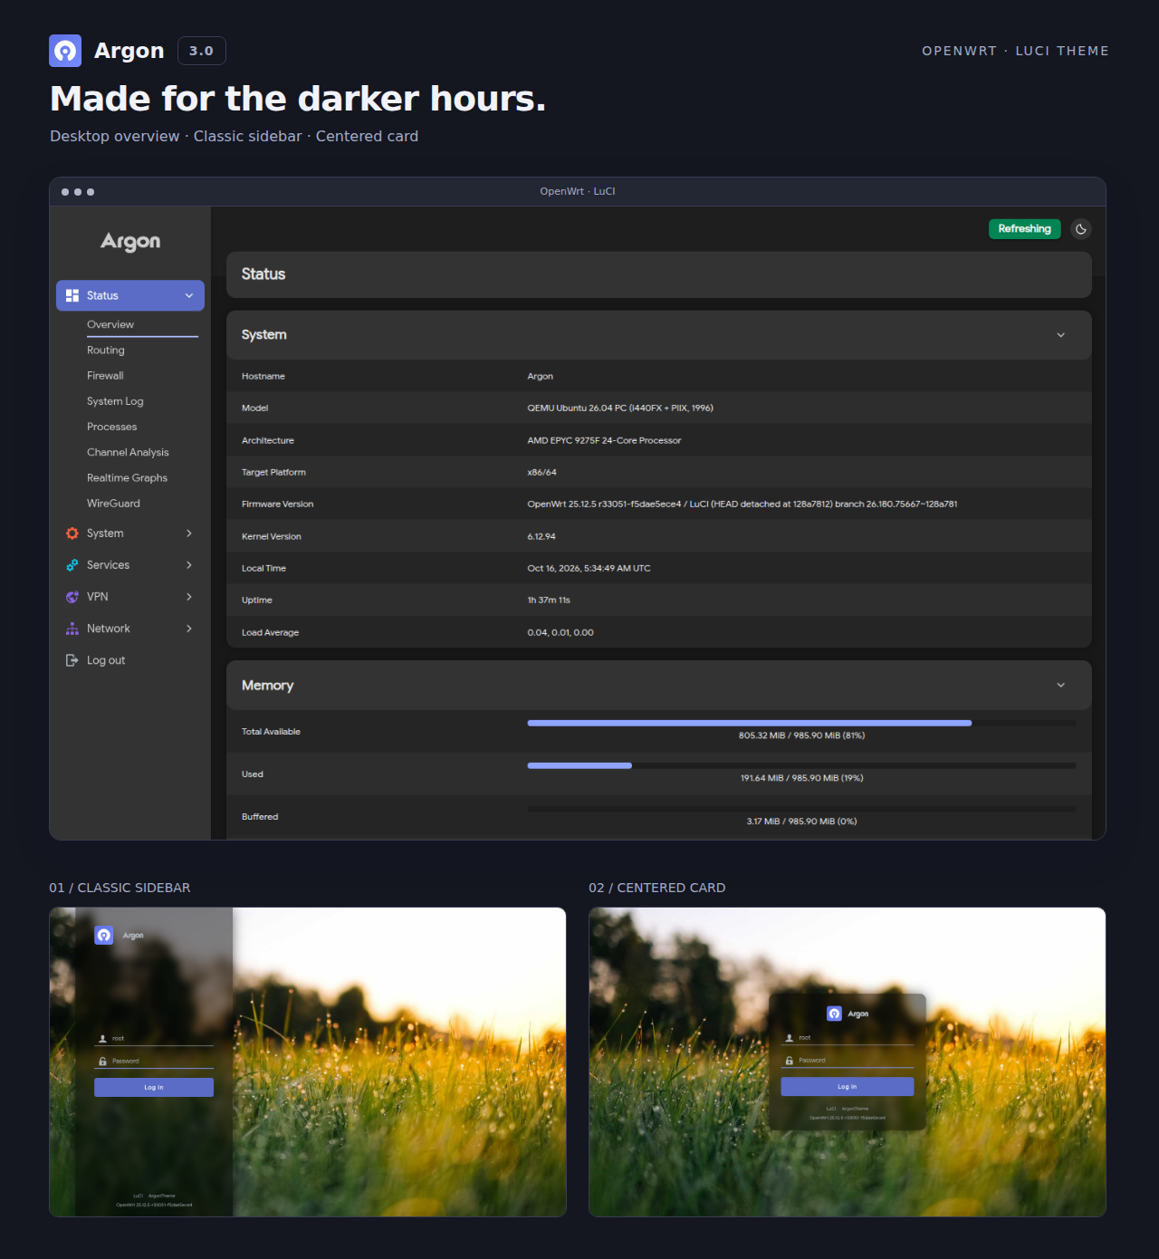This screenshot has width=1159, height=1259.
Task: Click the centered card login thumbnail image
Action: (x=848, y=1062)
